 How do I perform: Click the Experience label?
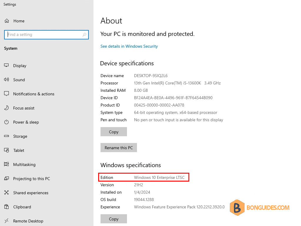point(110,207)
